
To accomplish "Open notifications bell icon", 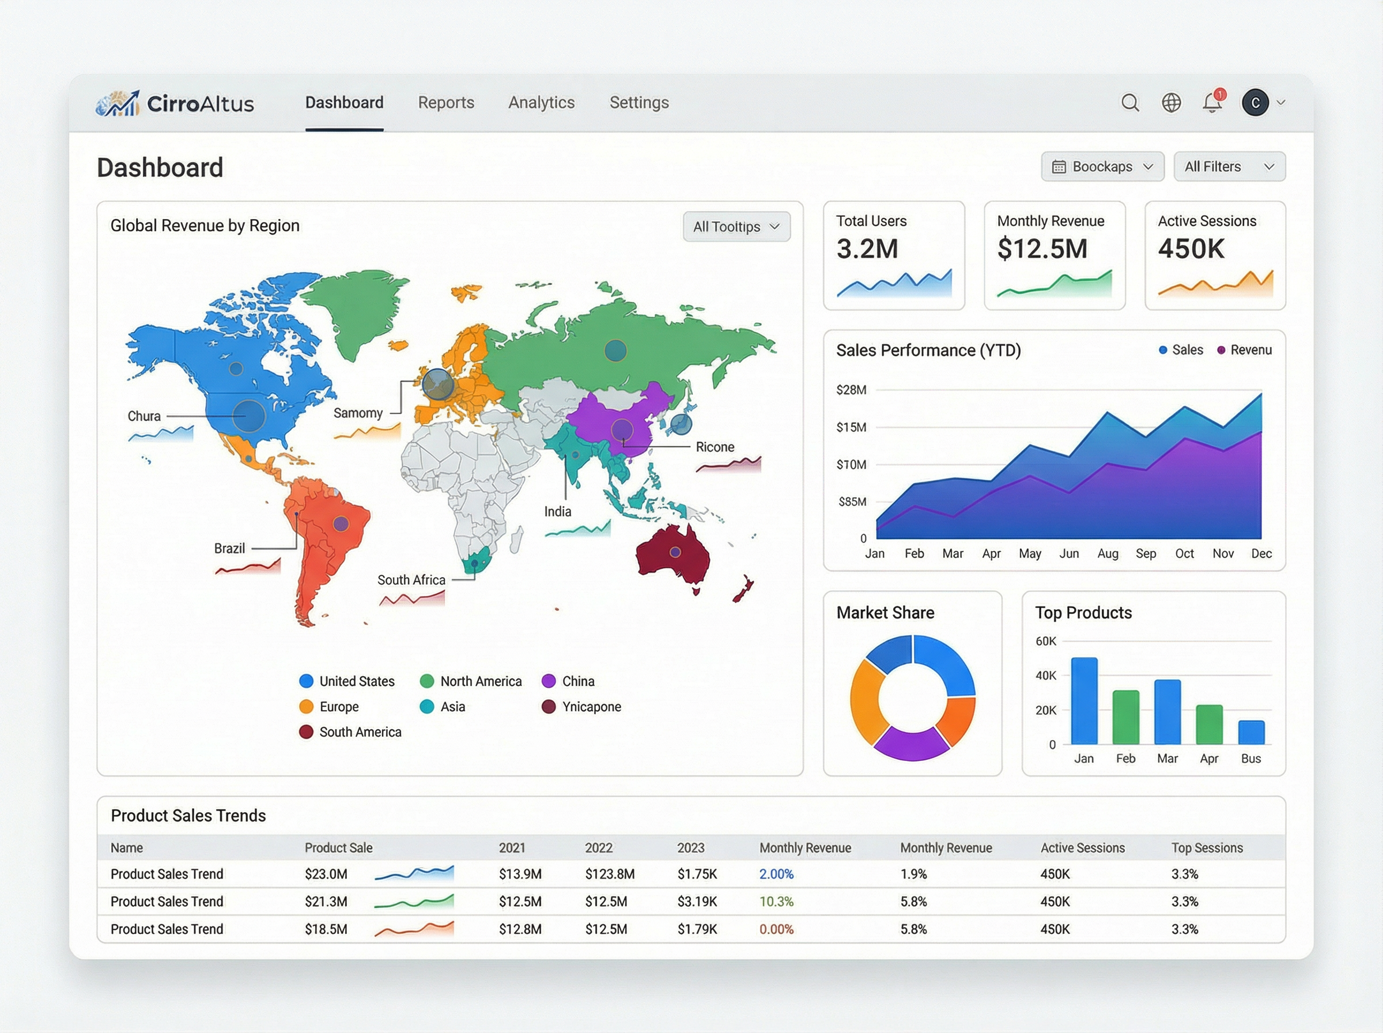I will pos(1212,103).
